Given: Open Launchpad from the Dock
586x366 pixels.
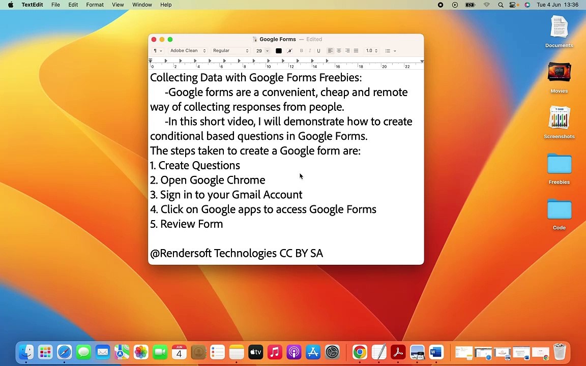Looking at the screenshot, I should point(45,352).
